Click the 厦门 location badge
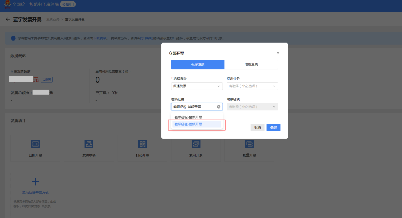The image size is (402, 218). (68, 4)
